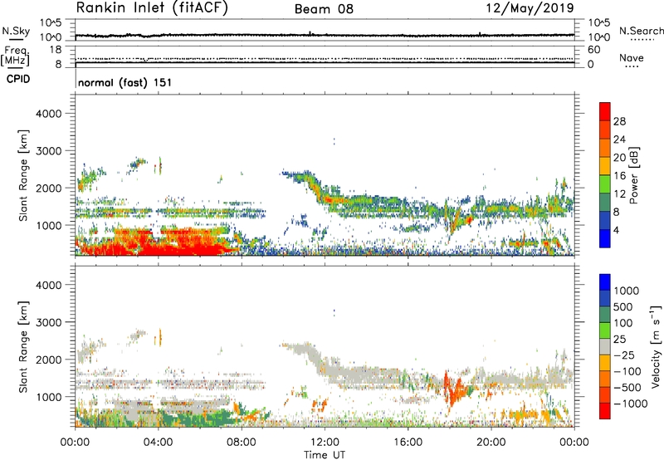This screenshot has height=460, width=664.
Task: Click the '08:00' time tick label
Action: tap(242, 443)
